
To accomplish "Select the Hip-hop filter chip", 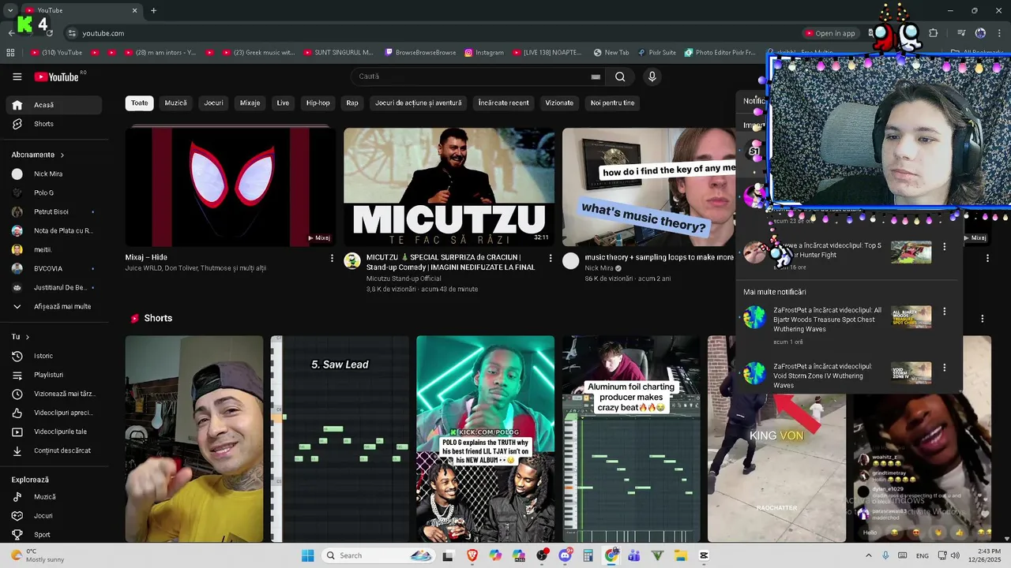I will pos(318,103).
